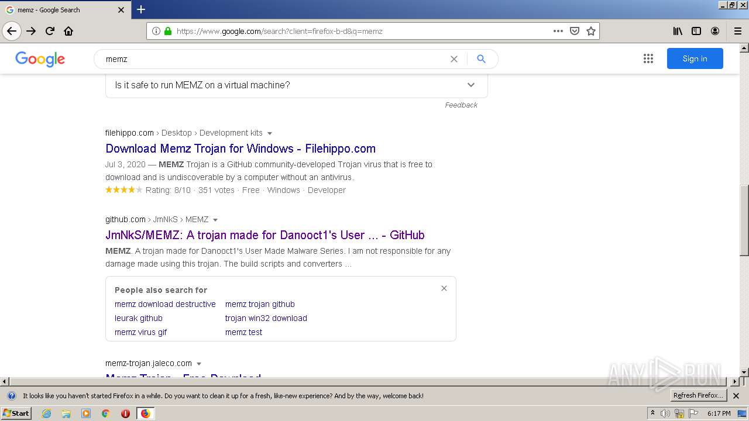Run search with the magnifier icon
This screenshot has height=421, width=749.
pos(481,59)
